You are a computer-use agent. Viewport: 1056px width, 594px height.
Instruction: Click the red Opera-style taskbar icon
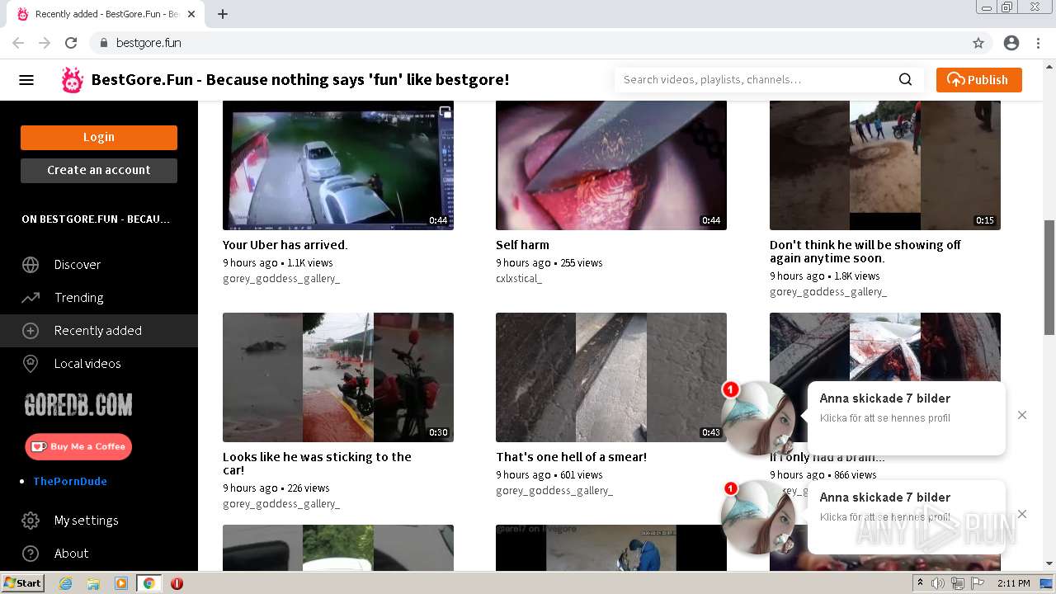pos(177,583)
